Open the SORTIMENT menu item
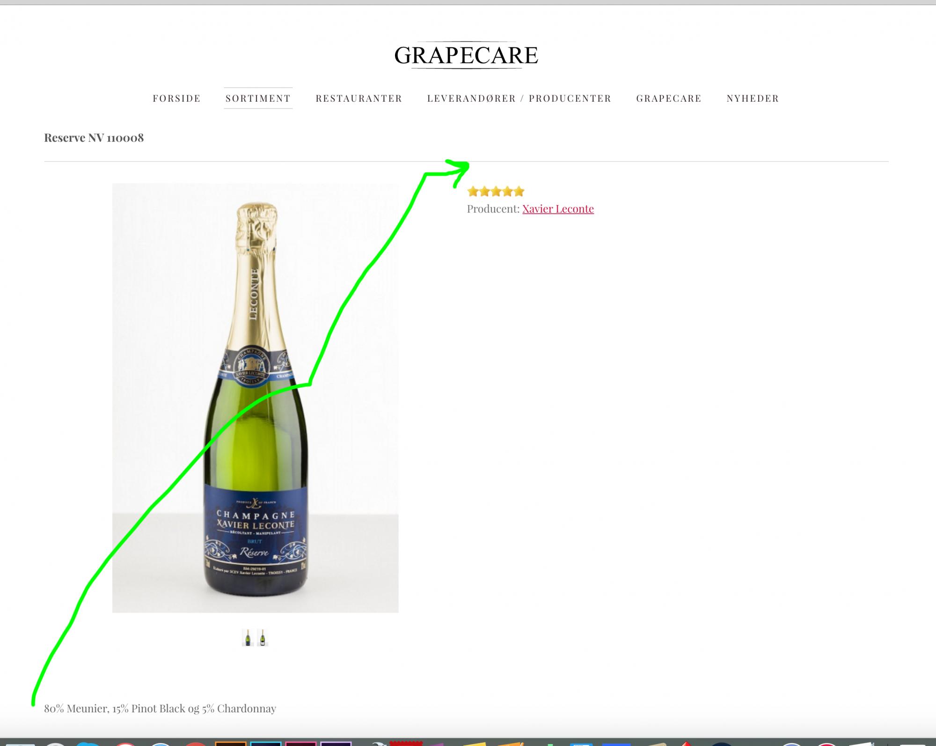936x746 pixels. [x=258, y=98]
